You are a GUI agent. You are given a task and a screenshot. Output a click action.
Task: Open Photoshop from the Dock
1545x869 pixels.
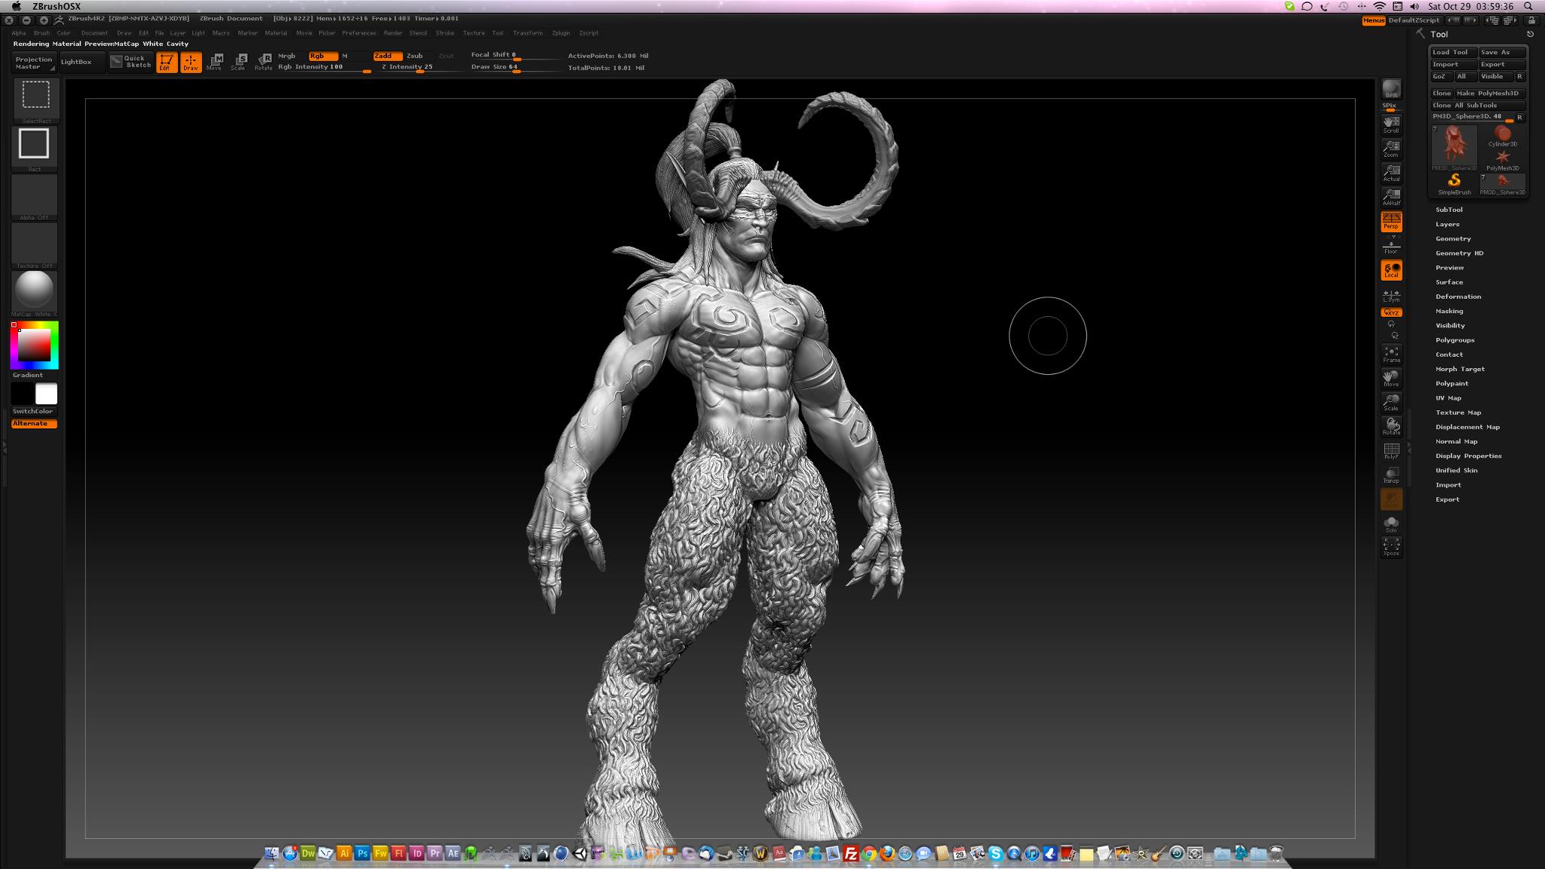[362, 853]
